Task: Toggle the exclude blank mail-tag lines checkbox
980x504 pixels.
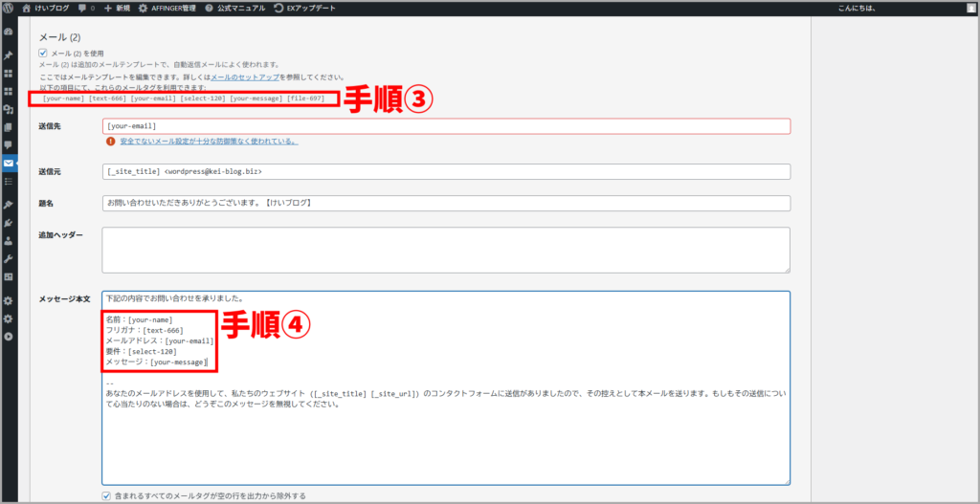Action: (x=107, y=495)
